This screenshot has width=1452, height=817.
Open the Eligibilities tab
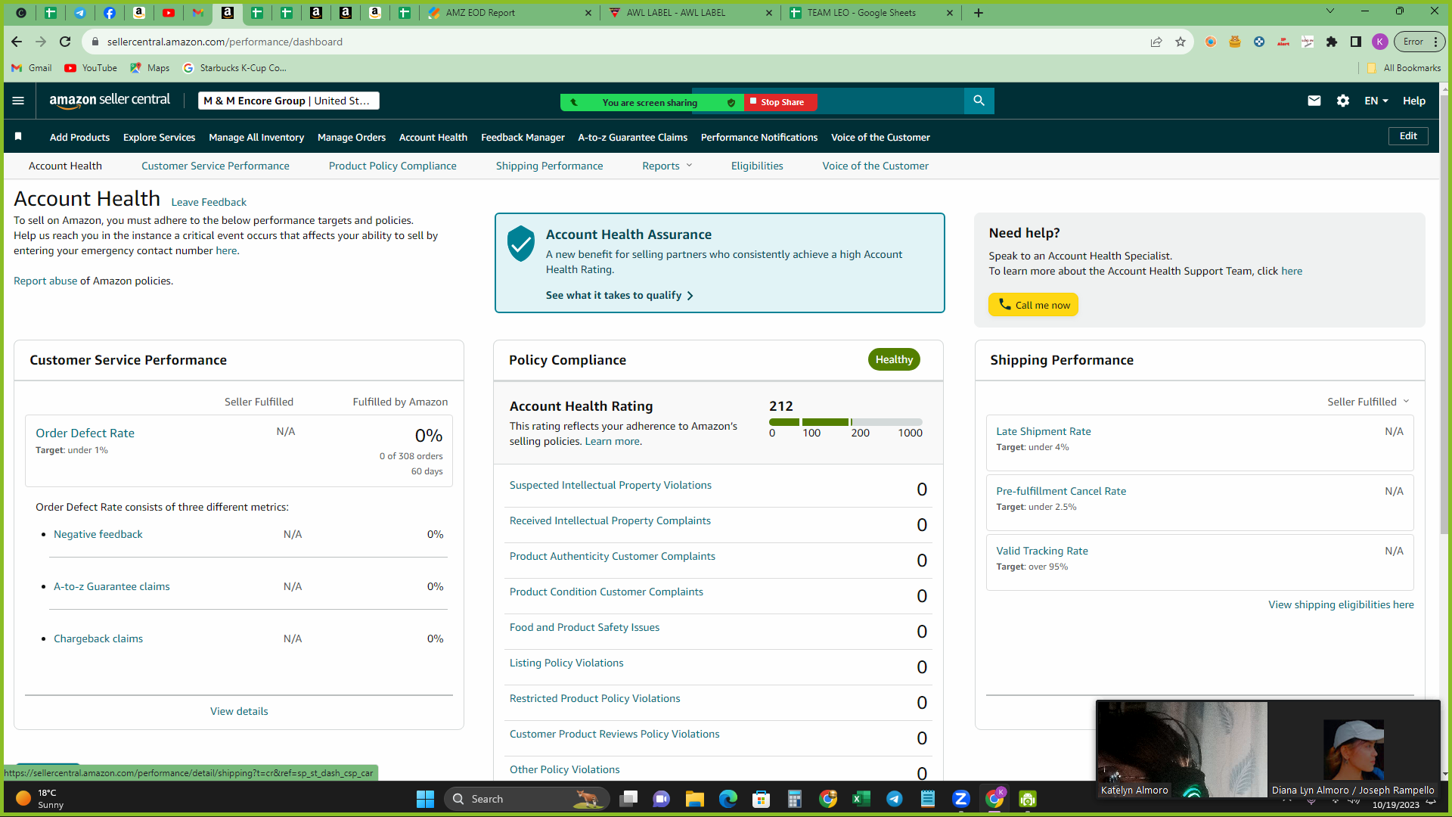[x=757, y=166]
